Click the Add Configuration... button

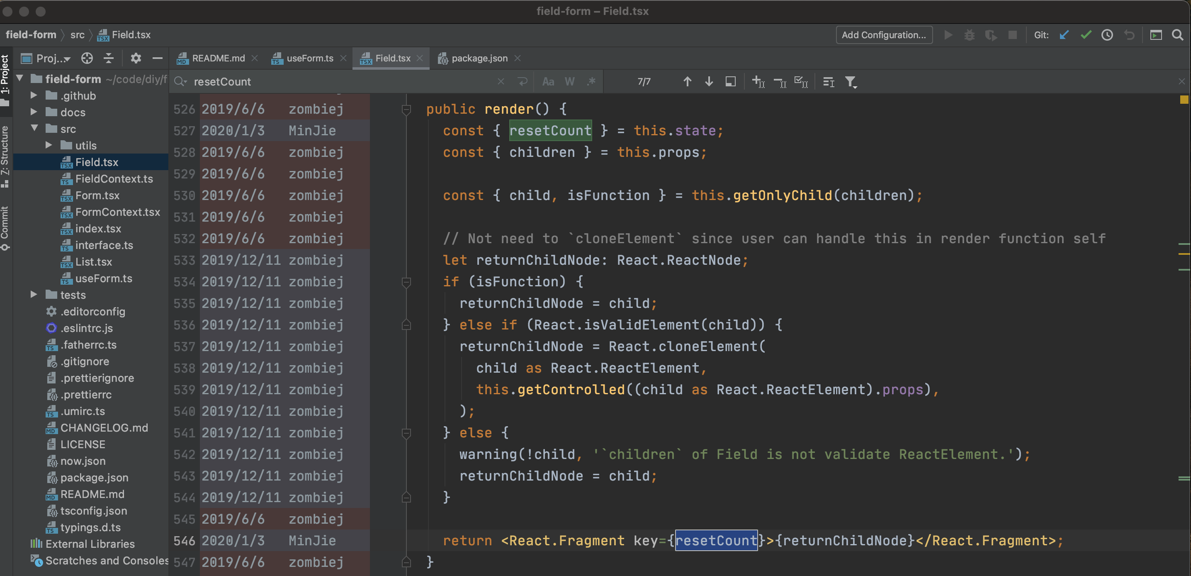pyautogui.click(x=884, y=35)
